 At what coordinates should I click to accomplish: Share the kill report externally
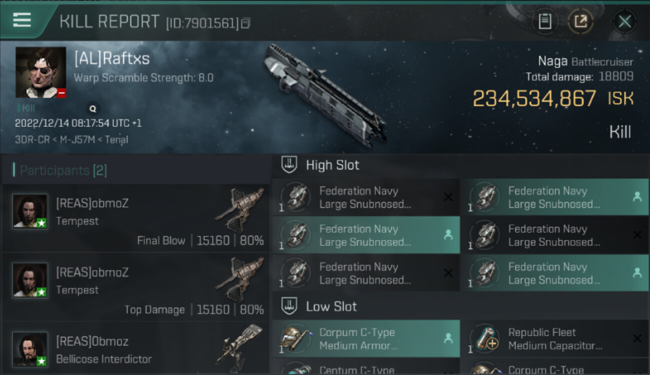580,21
